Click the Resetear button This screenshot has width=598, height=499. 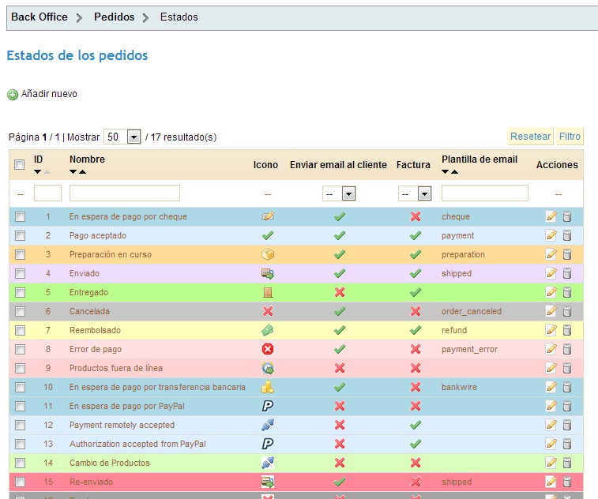pyautogui.click(x=530, y=137)
